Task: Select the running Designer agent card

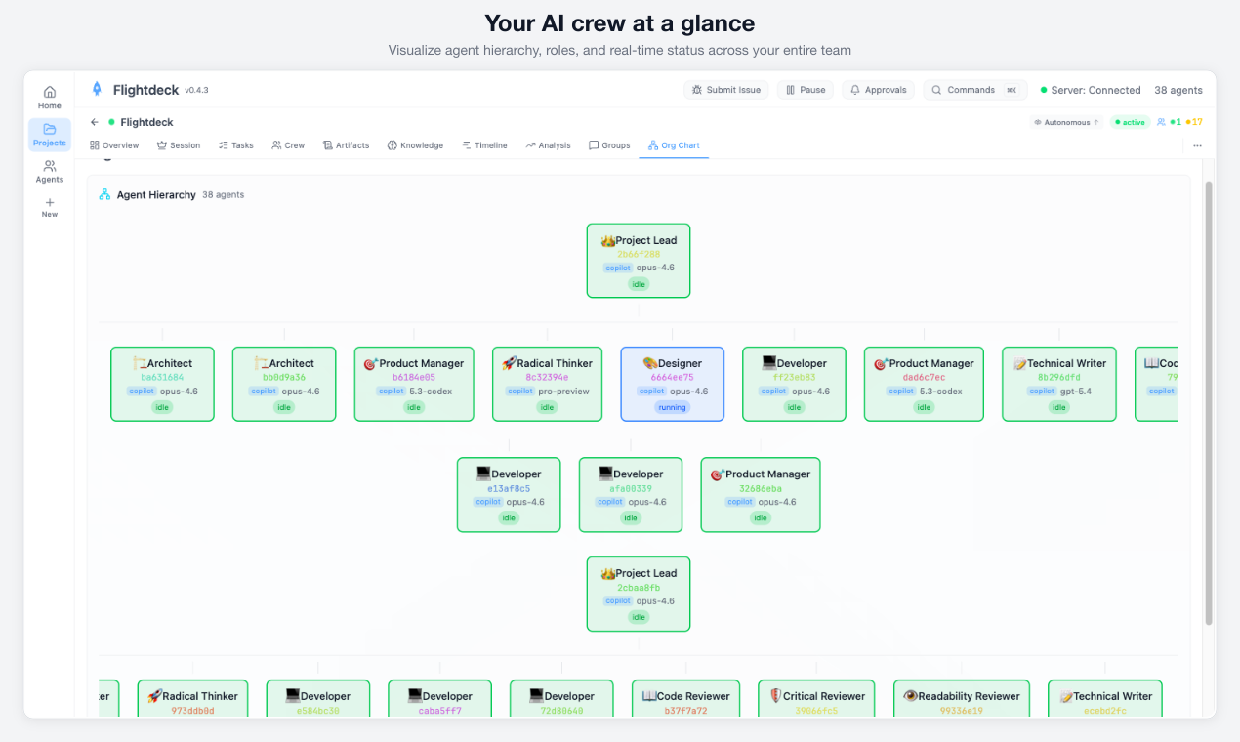Action: pyautogui.click(x=672, y=384)
